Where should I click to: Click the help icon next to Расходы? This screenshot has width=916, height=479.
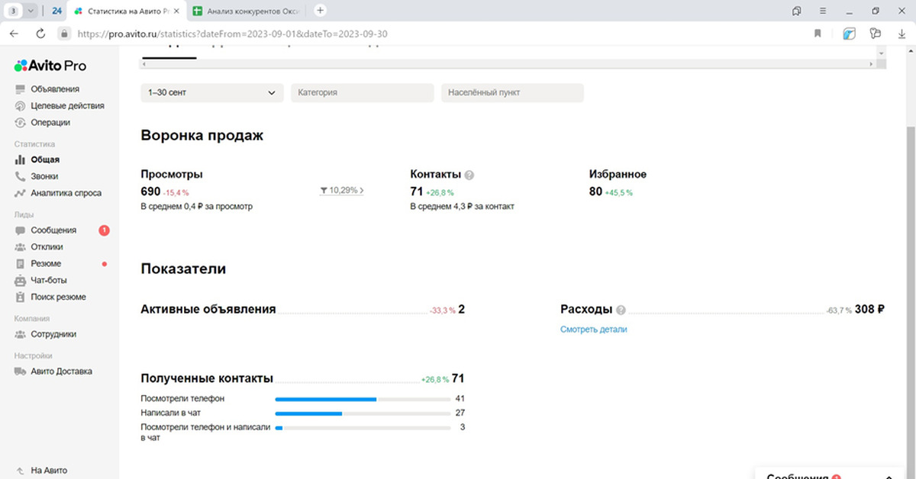(x=621, y=310)
